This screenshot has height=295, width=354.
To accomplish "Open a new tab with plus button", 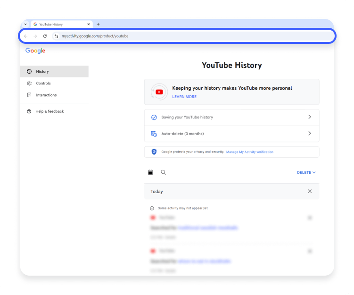I will (98, 24).
